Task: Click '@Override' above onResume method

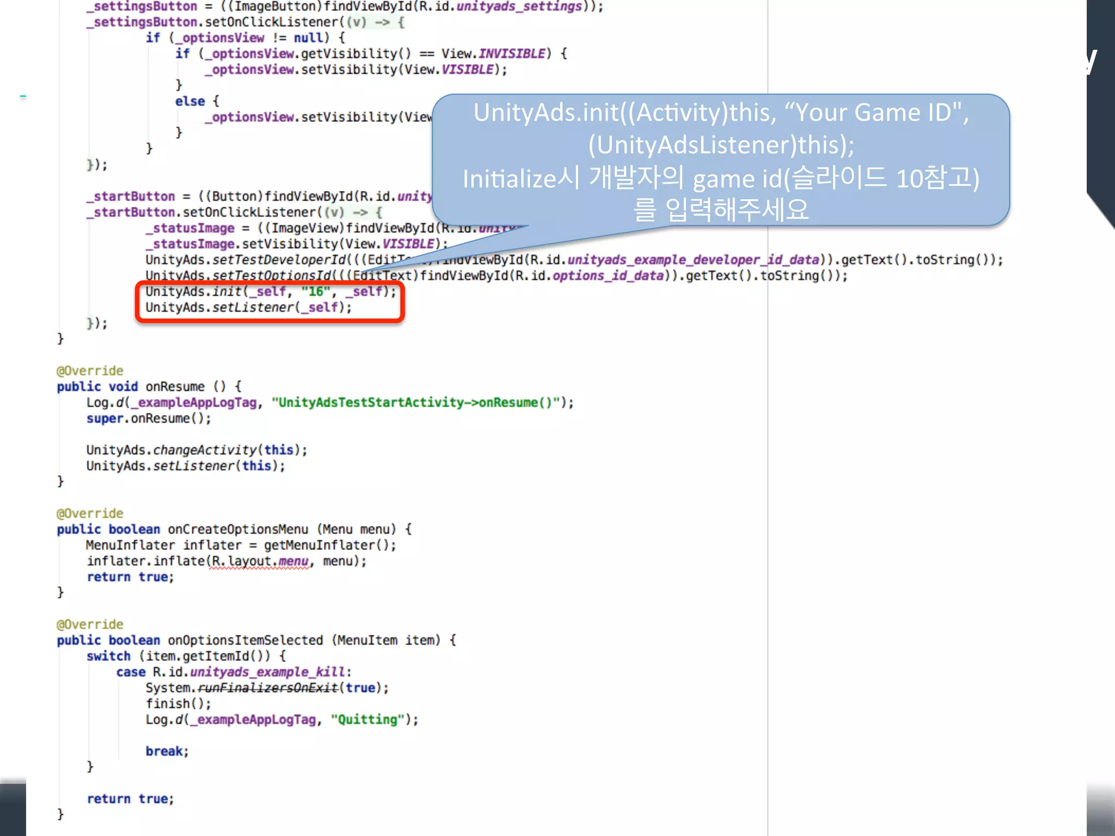Action: coord(90,371)
